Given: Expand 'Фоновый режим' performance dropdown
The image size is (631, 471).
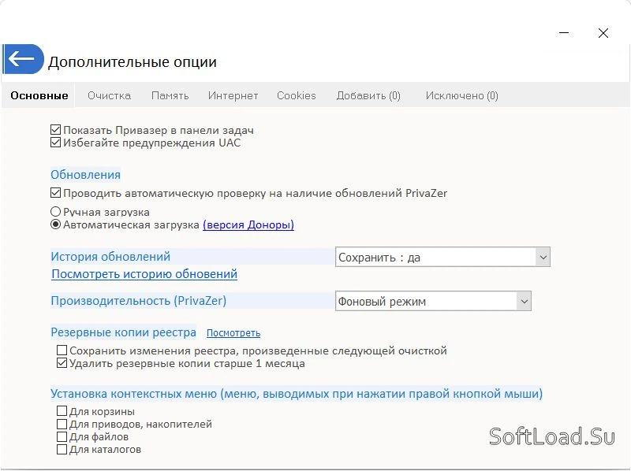Looking at the screenshot, I should click(433, 301).
